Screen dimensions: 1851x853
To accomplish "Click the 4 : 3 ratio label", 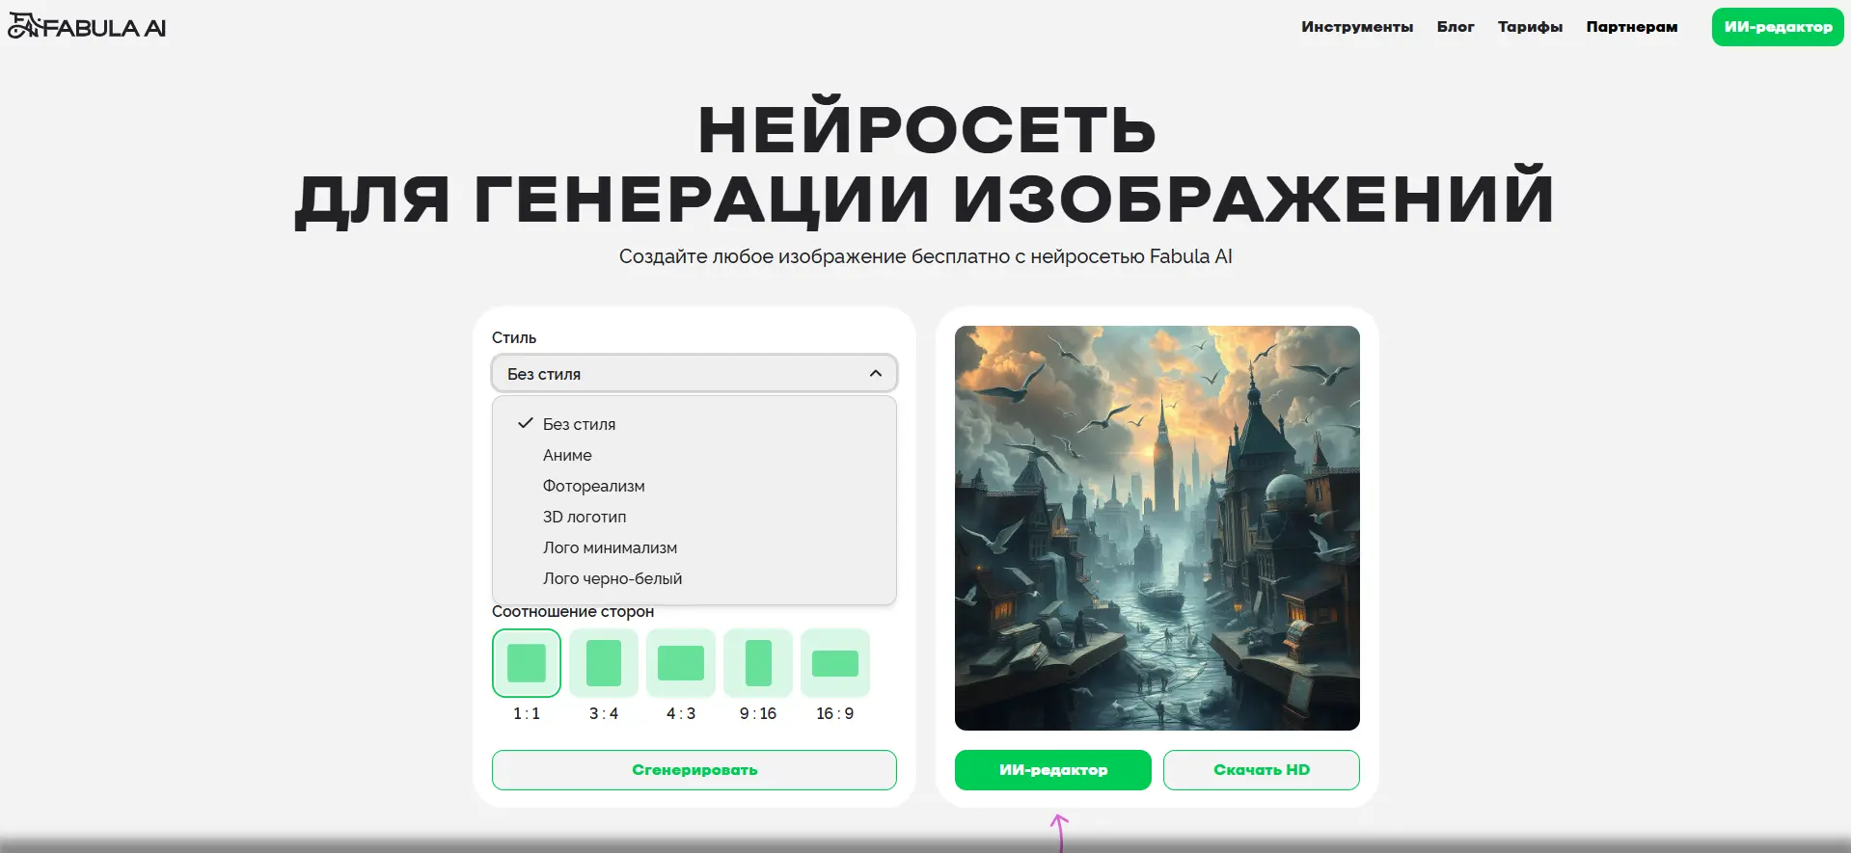I will (681, 713).
